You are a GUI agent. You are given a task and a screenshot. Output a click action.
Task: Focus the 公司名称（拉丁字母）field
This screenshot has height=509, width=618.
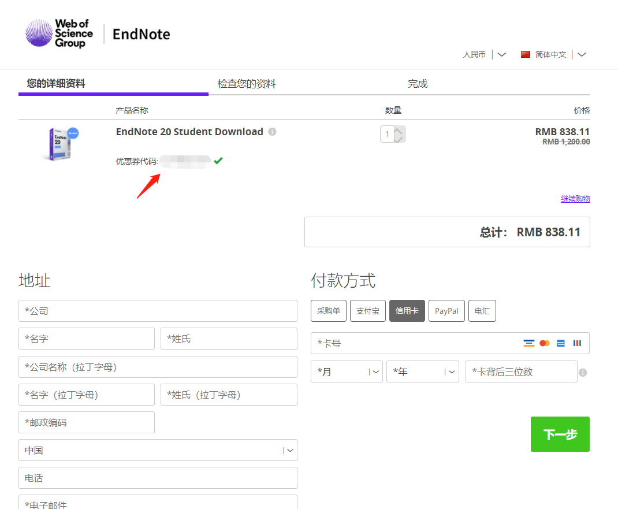158,367
